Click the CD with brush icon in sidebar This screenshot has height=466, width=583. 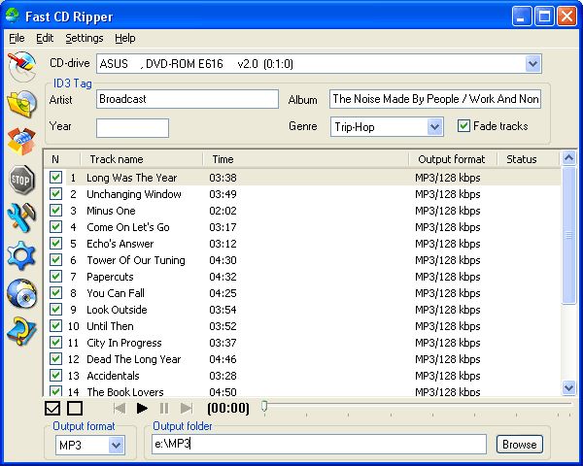21,66
